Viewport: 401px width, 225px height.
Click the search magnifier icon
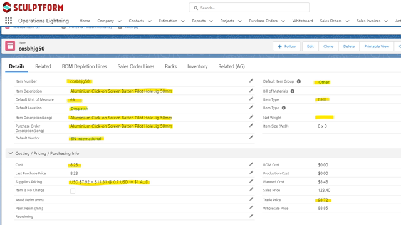[196, 8]
